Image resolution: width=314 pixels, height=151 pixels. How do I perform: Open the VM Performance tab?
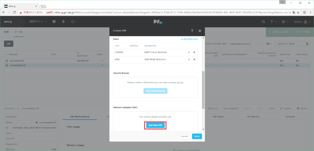(80, 117)
